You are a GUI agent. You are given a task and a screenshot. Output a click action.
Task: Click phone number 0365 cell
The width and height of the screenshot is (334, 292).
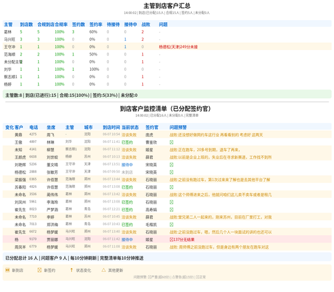tap(33, 179)
